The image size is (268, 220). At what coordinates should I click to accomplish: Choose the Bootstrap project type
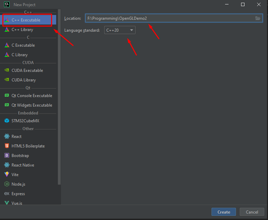28,156
